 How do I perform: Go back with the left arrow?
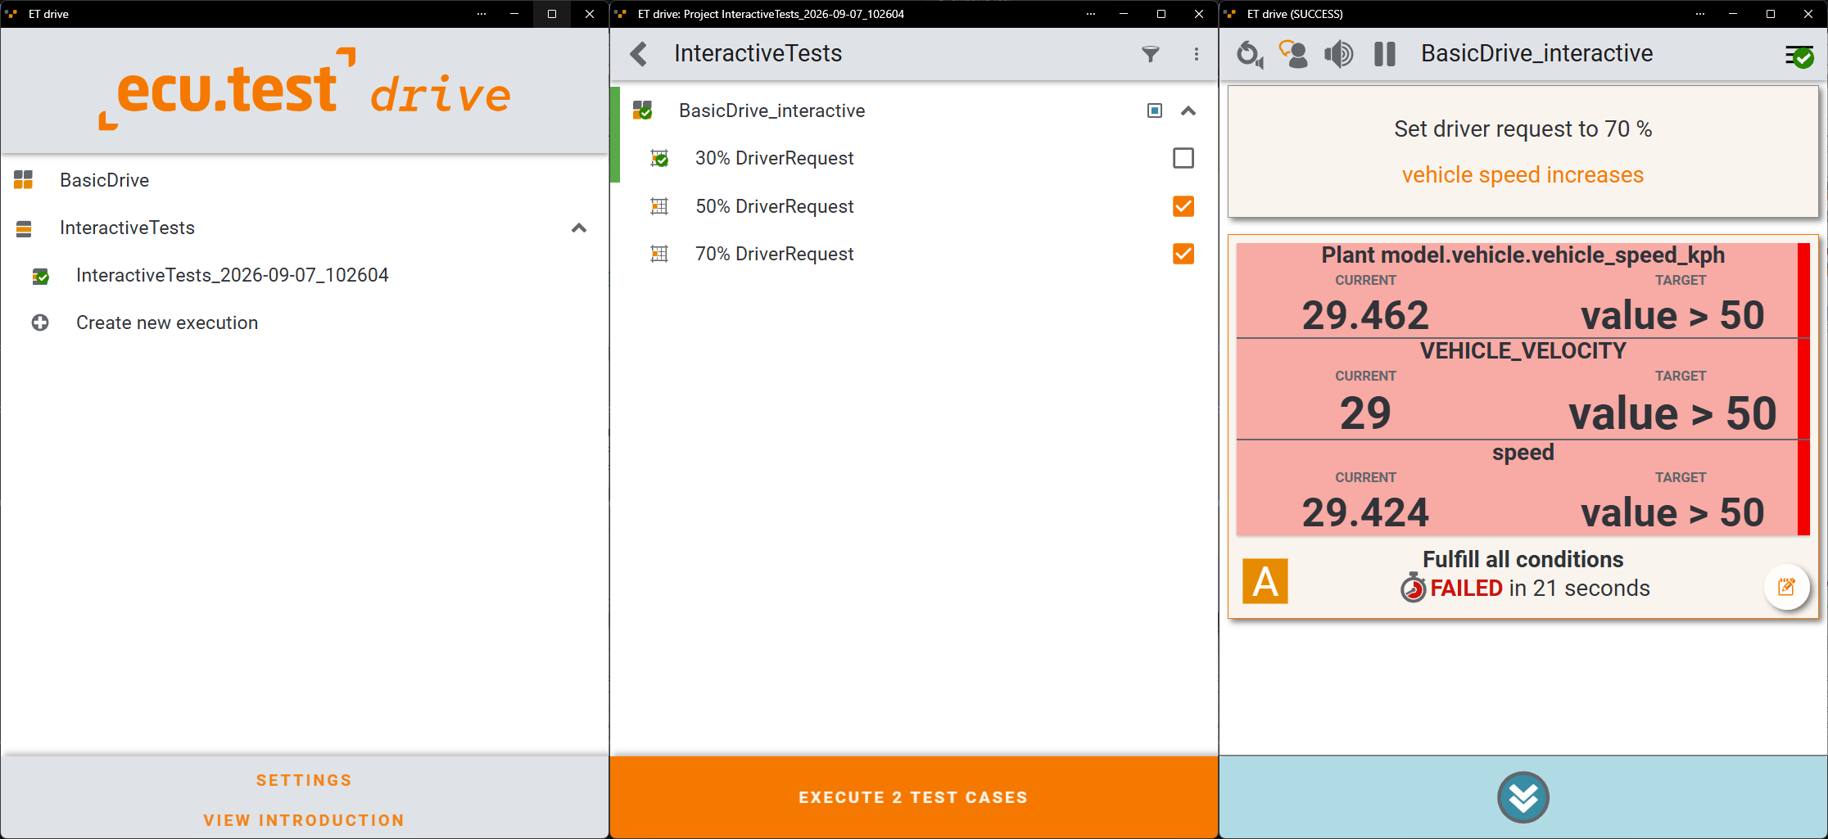(639, 54)
